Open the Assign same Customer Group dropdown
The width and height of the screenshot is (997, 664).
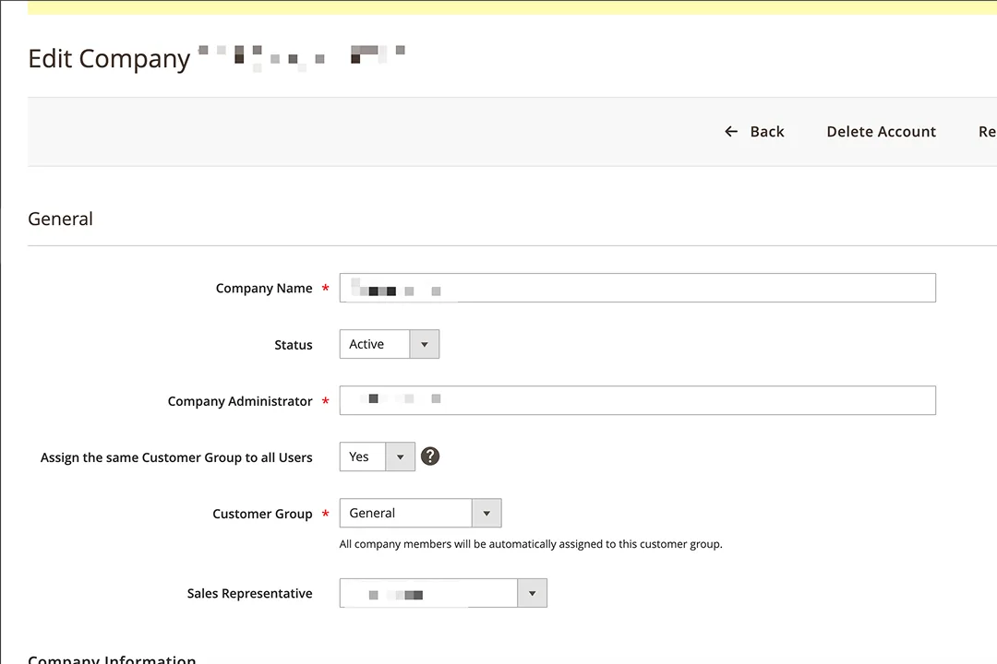click(377, 456)
